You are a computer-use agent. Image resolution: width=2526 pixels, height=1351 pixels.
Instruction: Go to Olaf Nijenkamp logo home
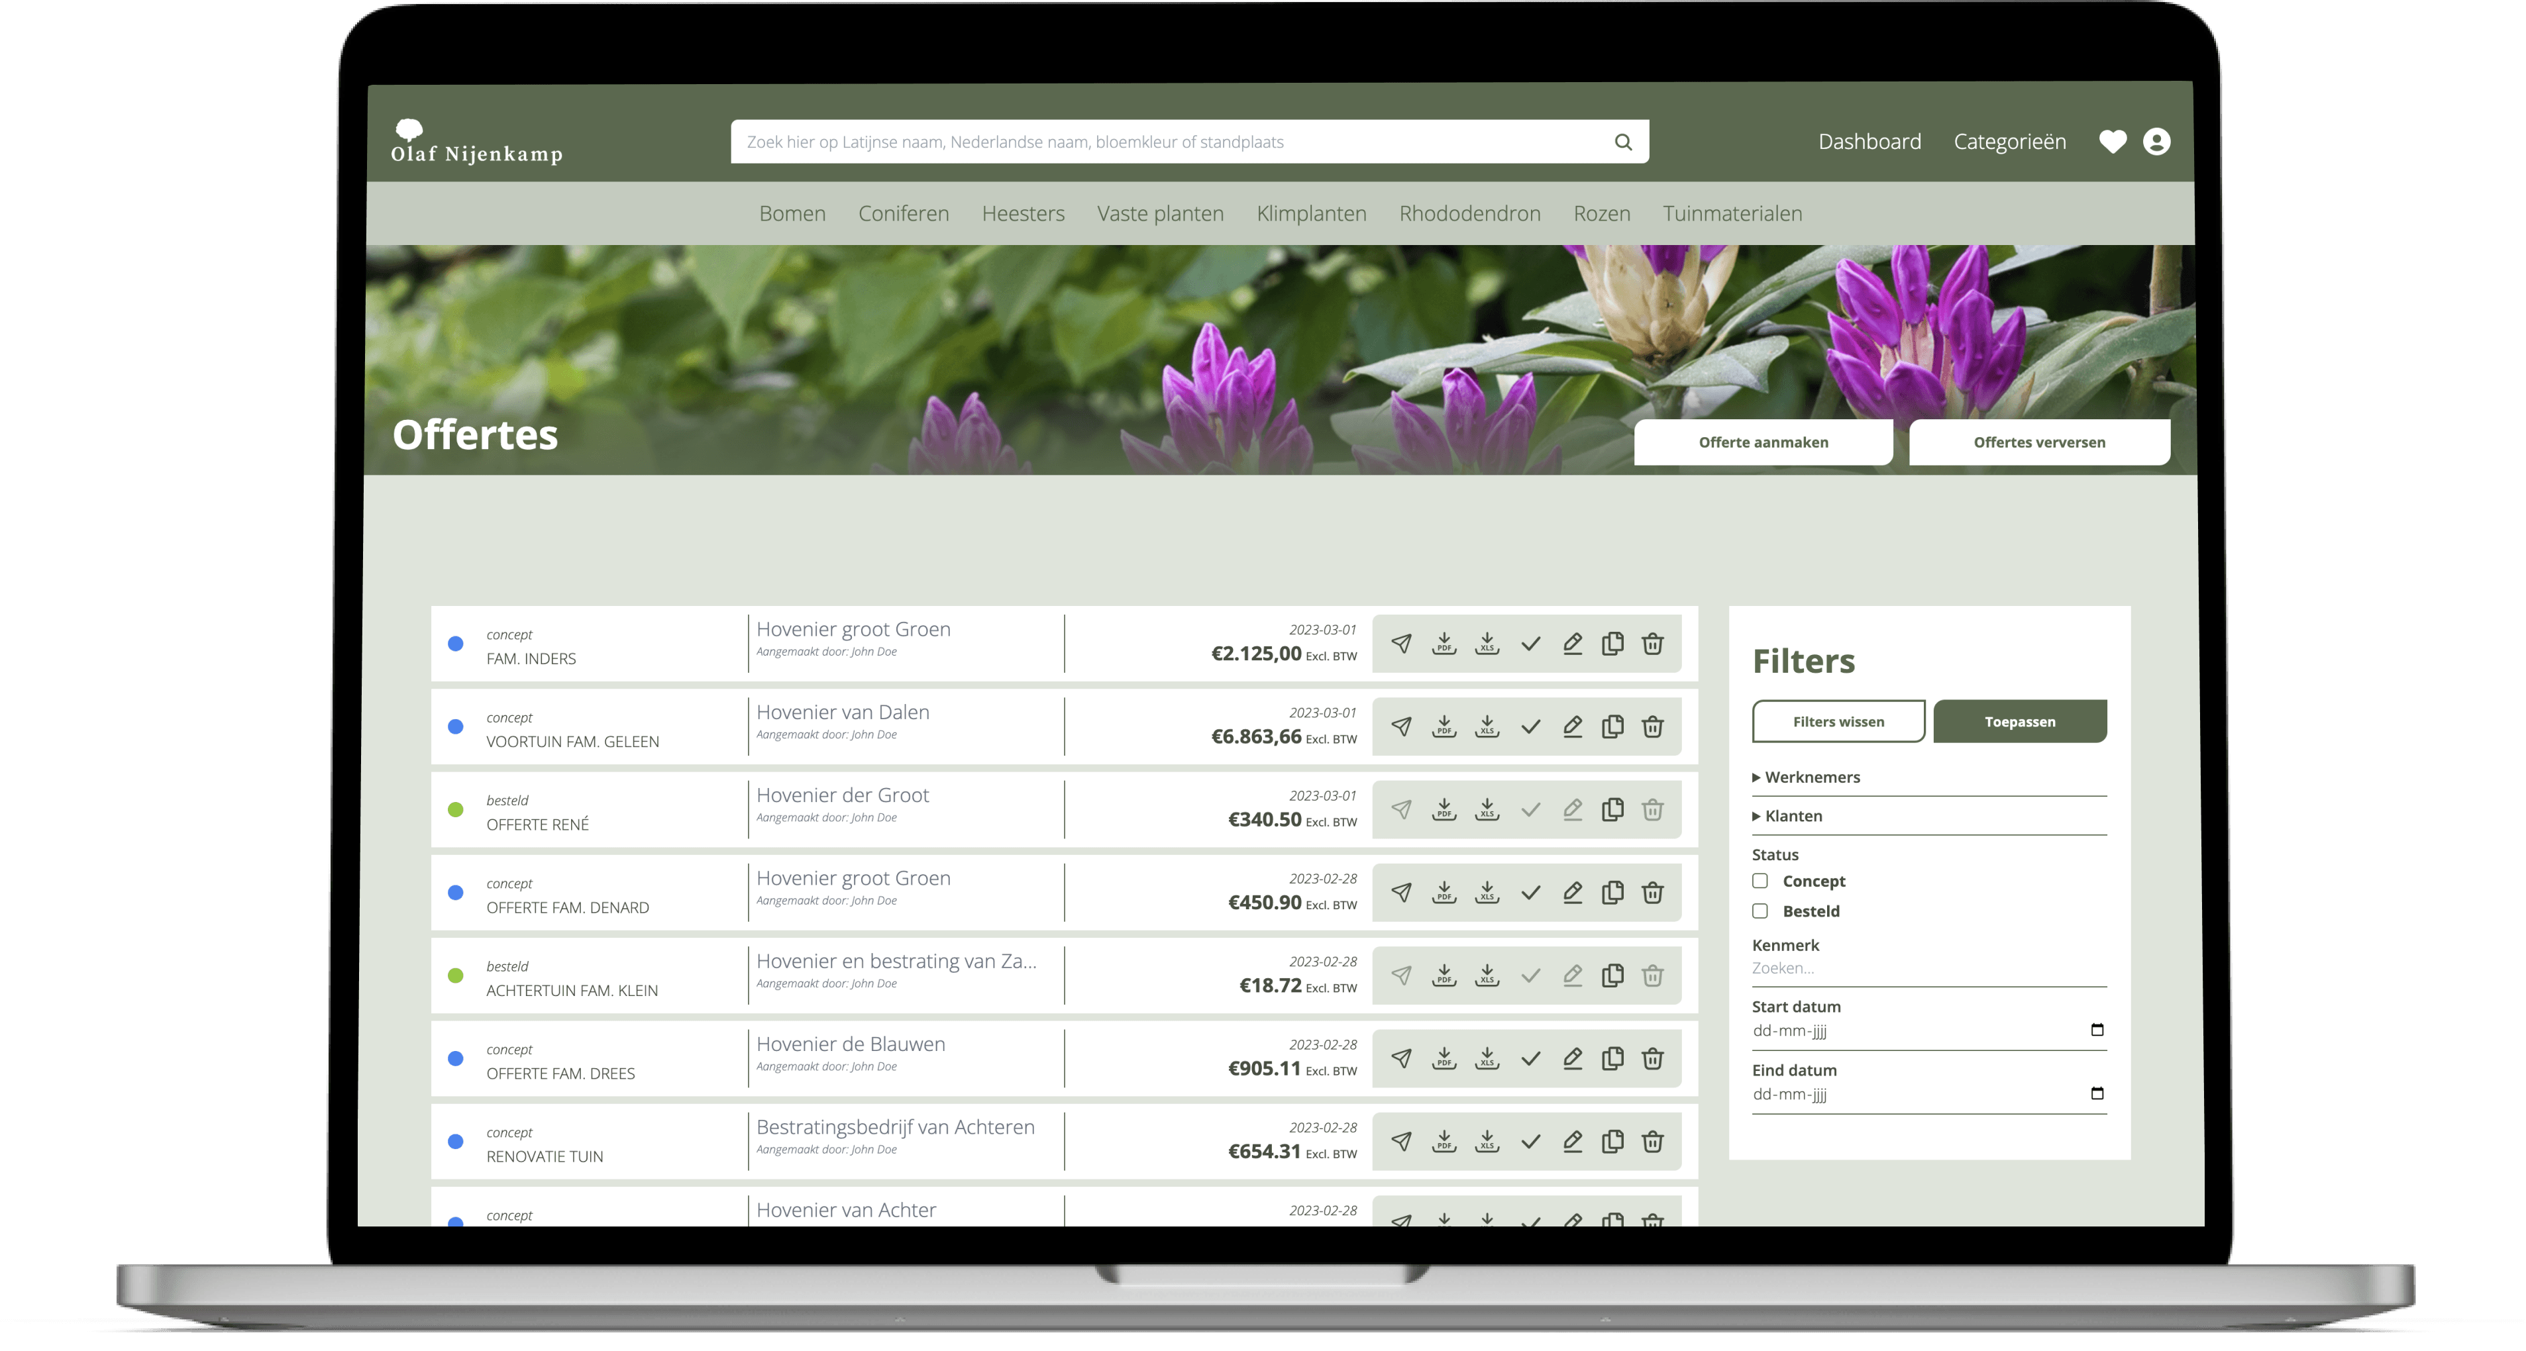pyautogui.click(x=476, y=142)
